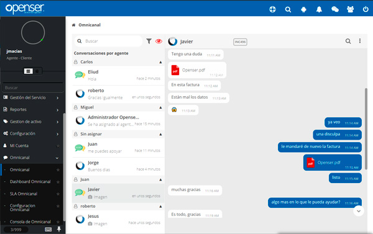Click the 3/999 counter in sidebar footer
373x234 pixels.
pos(16,230)
